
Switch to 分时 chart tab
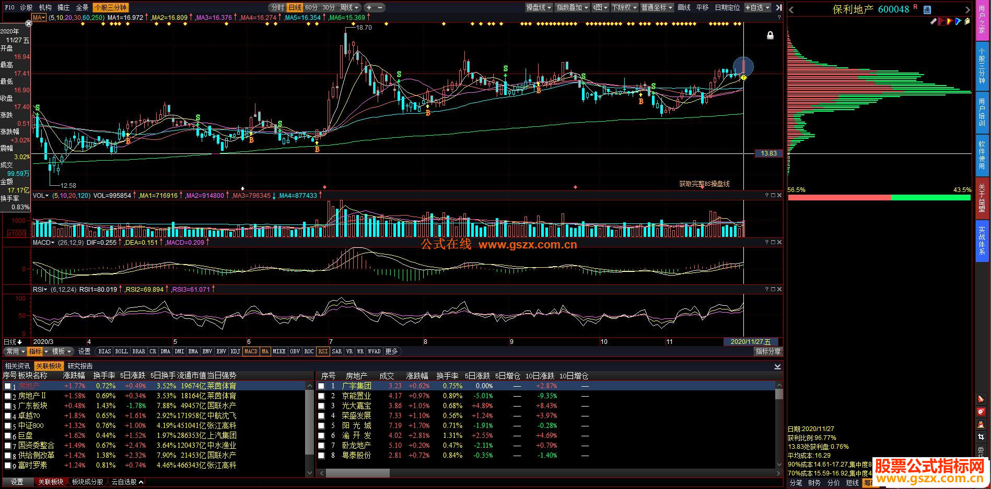coord(278,7)
